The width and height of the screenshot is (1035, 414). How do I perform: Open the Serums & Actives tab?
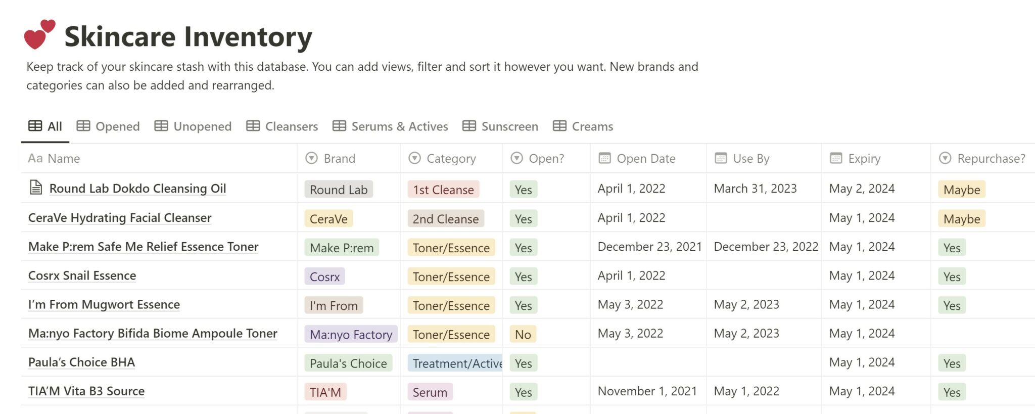pyautogui.click(x=399, y=126)
